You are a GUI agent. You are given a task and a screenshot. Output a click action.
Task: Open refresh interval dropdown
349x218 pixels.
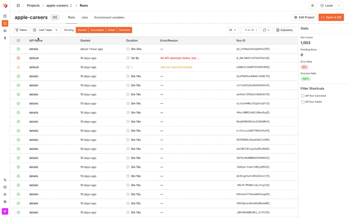pyautogui.click(x=266, y=30)
